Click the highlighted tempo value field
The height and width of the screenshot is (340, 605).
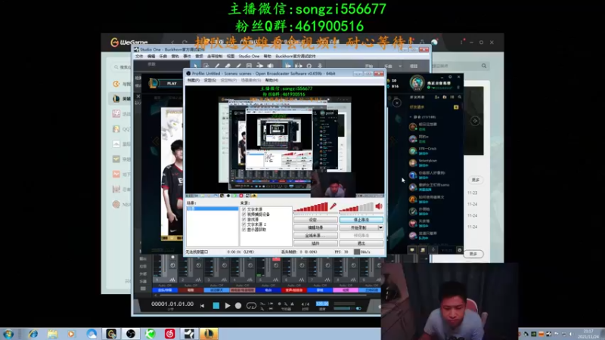[x=322, y=304]
